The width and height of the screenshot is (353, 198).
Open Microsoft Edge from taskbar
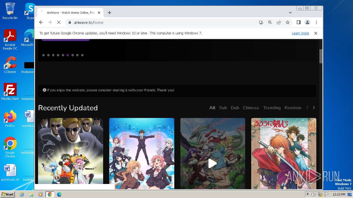pyautogui.click(x=59, y=194)
